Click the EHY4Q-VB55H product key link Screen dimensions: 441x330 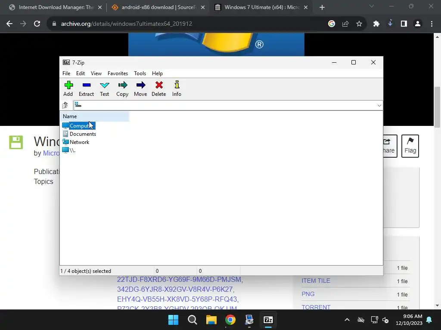click(x=178, y=299)
